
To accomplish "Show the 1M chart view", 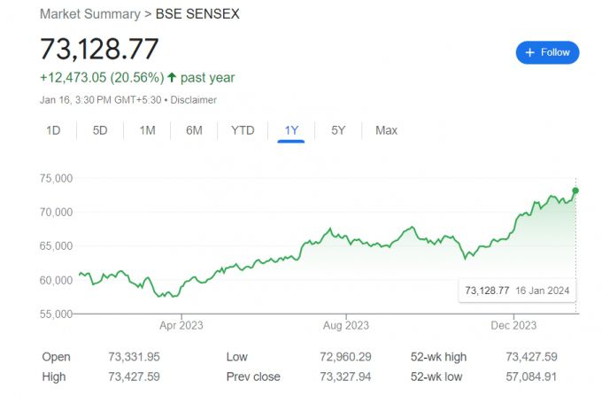I will point(147,130).
